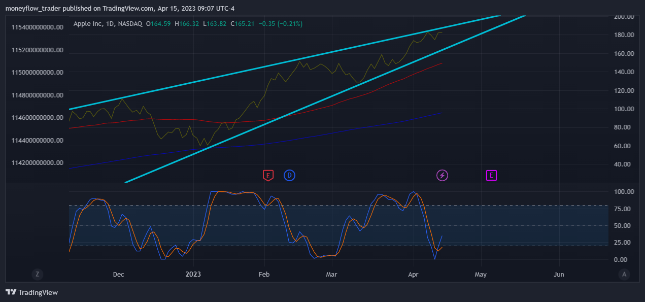Click the 114800000000.00 left axis label

(38, 95)
